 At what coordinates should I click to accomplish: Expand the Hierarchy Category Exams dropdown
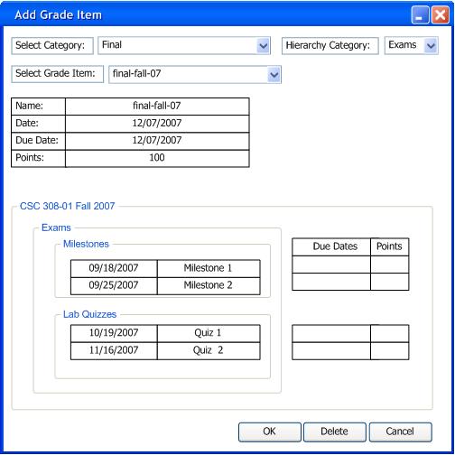click(x=431, y=46)
